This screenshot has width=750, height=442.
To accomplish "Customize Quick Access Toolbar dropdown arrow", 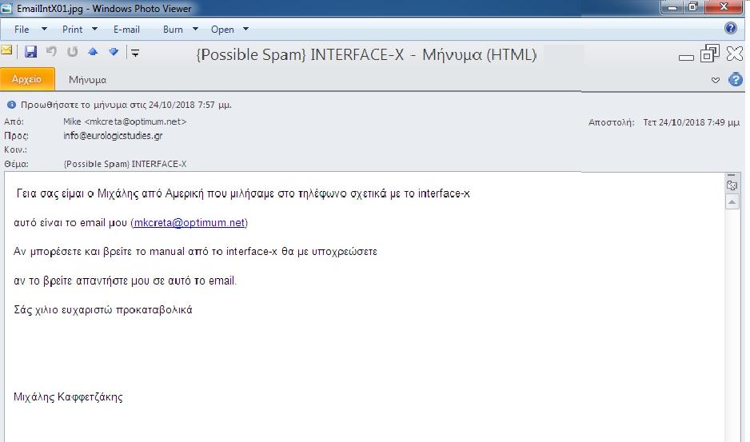I will pos(135,53).
